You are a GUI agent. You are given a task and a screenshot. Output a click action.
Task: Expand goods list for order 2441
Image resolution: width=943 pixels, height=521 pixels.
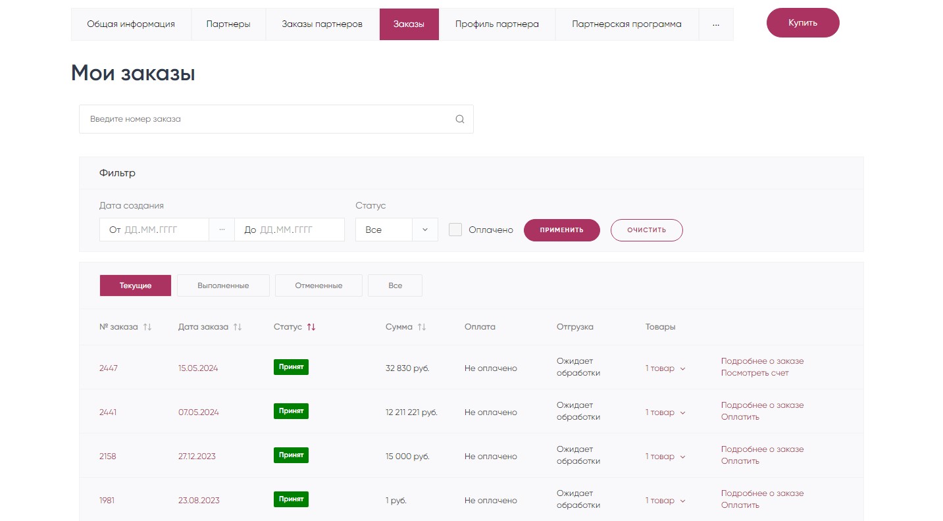pos(665,412)
